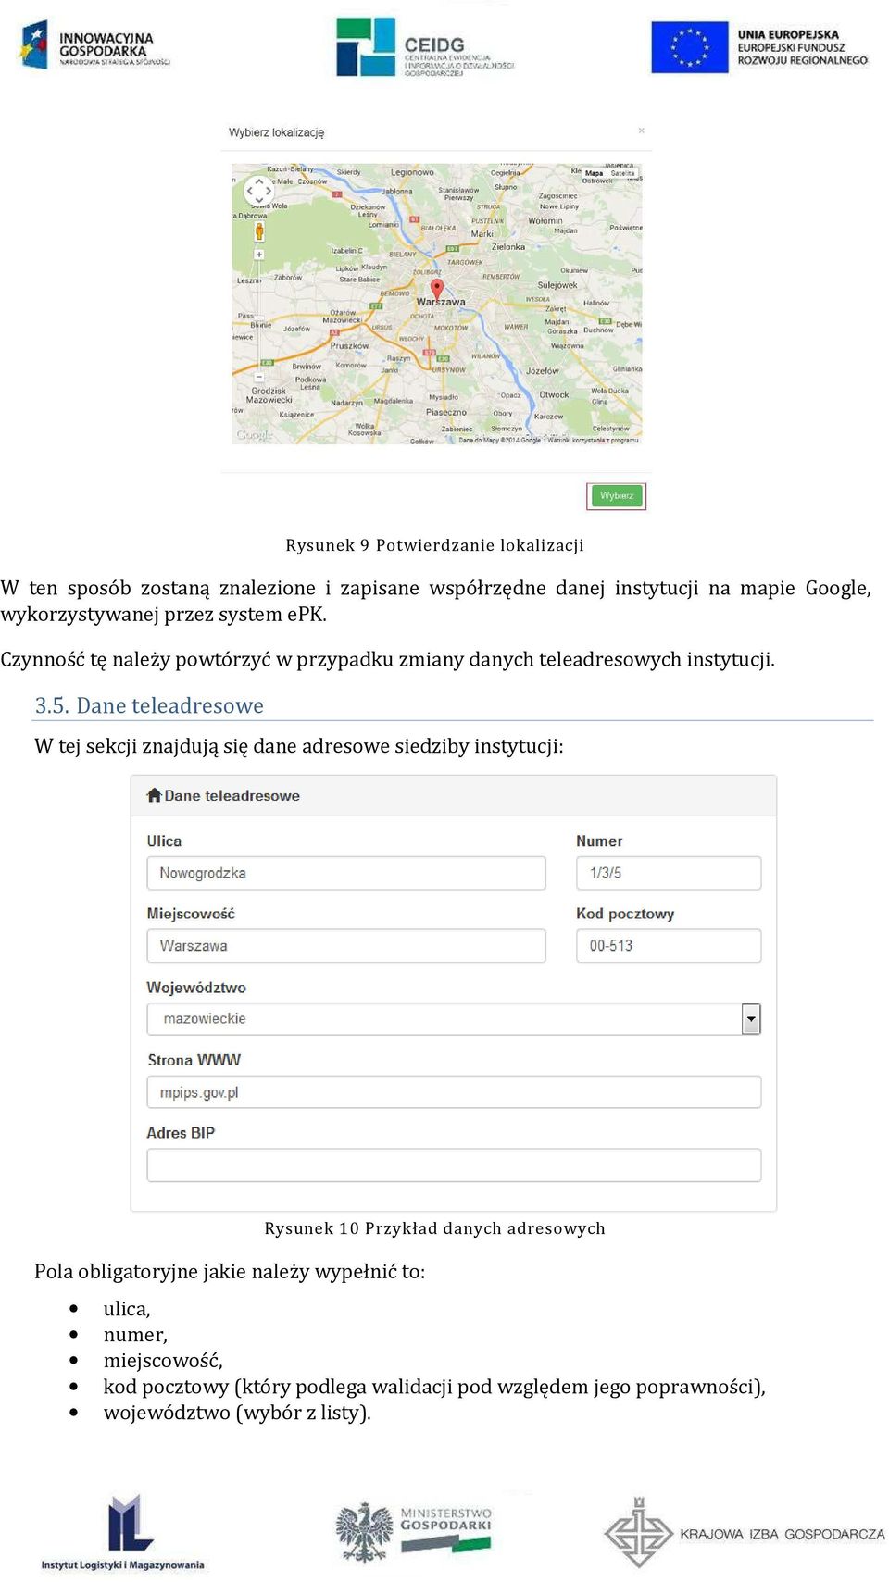
Task: Click the Google logo on the map
Action: (x=254, y=434)
